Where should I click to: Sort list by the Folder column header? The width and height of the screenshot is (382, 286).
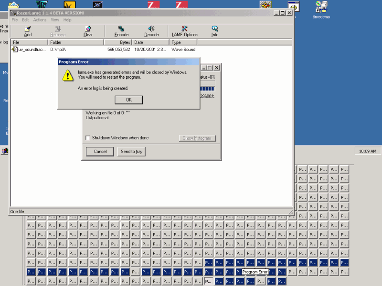(76, 42)
